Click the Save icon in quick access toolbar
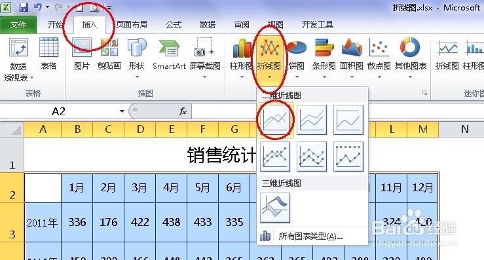This screenshot has width=484, height=260. click(24, 7)
